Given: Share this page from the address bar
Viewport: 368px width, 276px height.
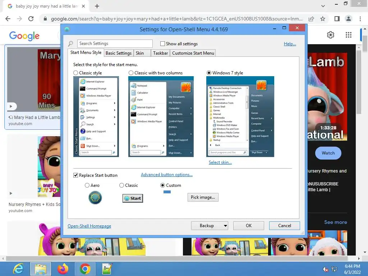Looking at the screenshot, I should click(x=311, y=19).
